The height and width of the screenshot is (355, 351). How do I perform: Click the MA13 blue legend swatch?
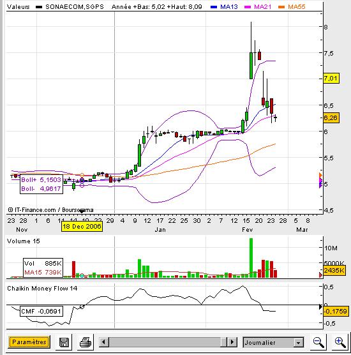point(214,7)
